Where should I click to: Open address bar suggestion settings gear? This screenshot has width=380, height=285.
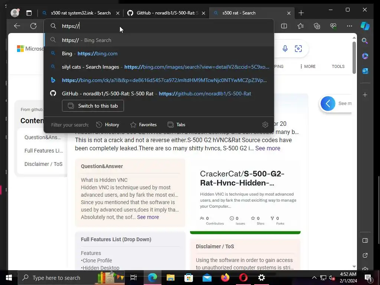click(x=265, y=125)
